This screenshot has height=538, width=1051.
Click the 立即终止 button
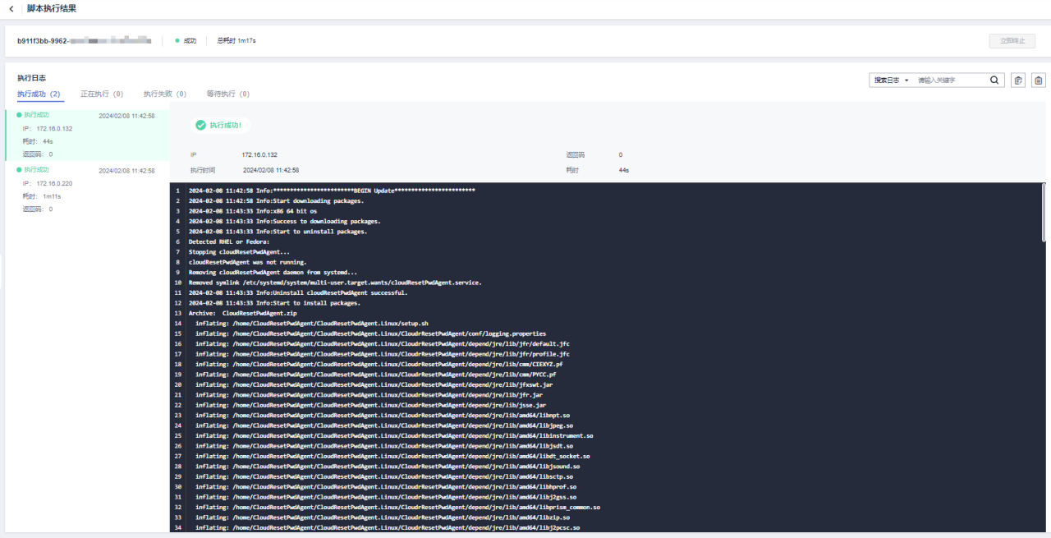[x=1012, y=40]
